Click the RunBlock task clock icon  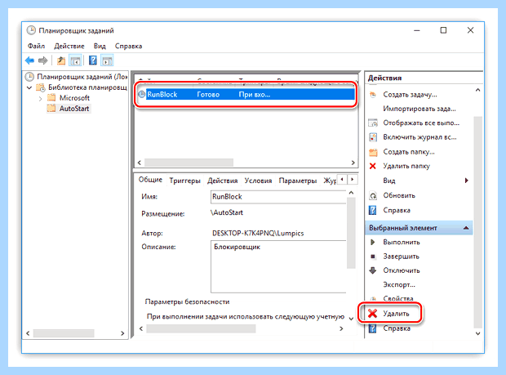click(142, 94)
